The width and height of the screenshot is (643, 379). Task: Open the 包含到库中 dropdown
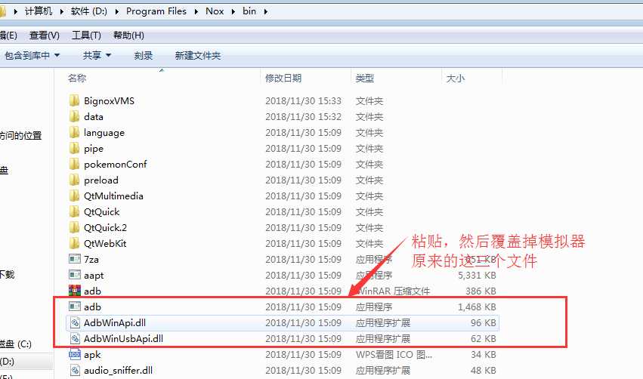pyautogui.click(x=32, y=55)
